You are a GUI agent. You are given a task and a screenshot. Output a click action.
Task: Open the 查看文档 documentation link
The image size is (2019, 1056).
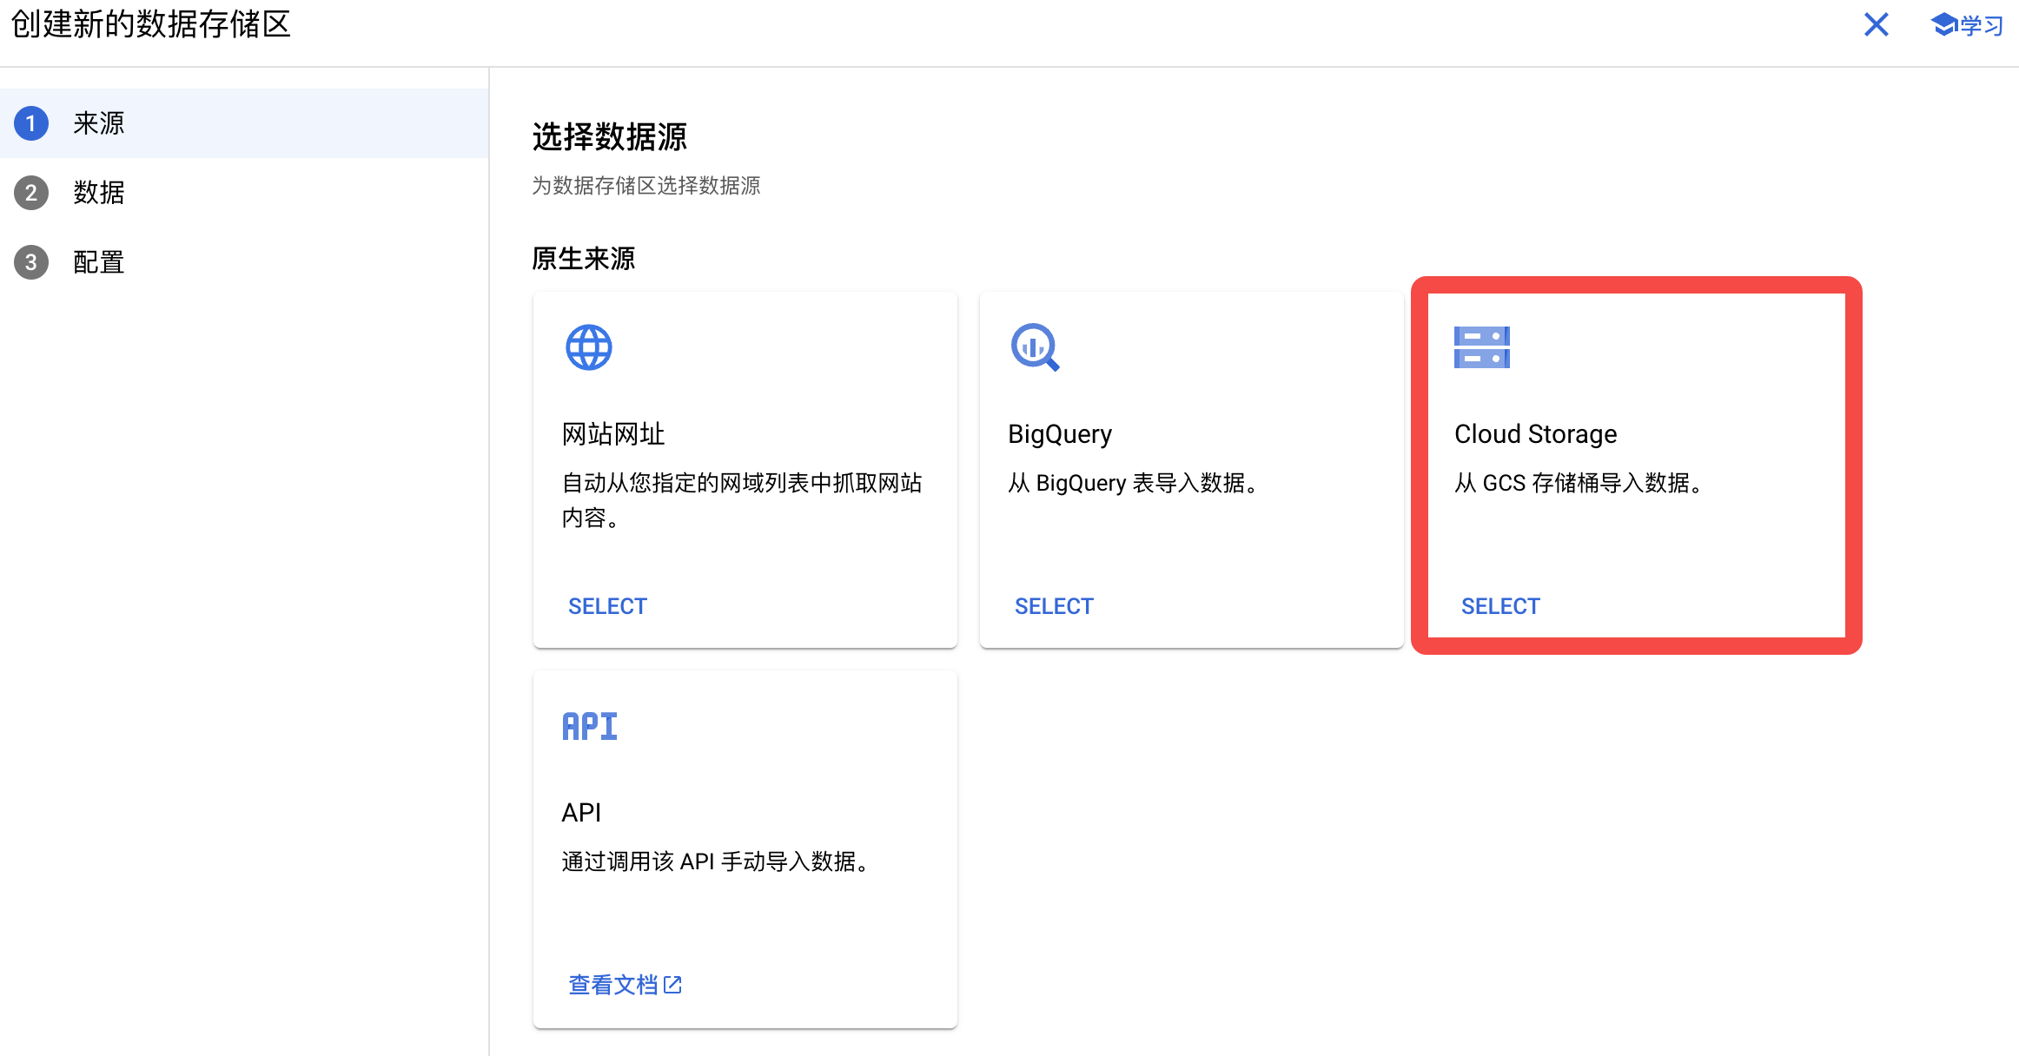[613, 985]
